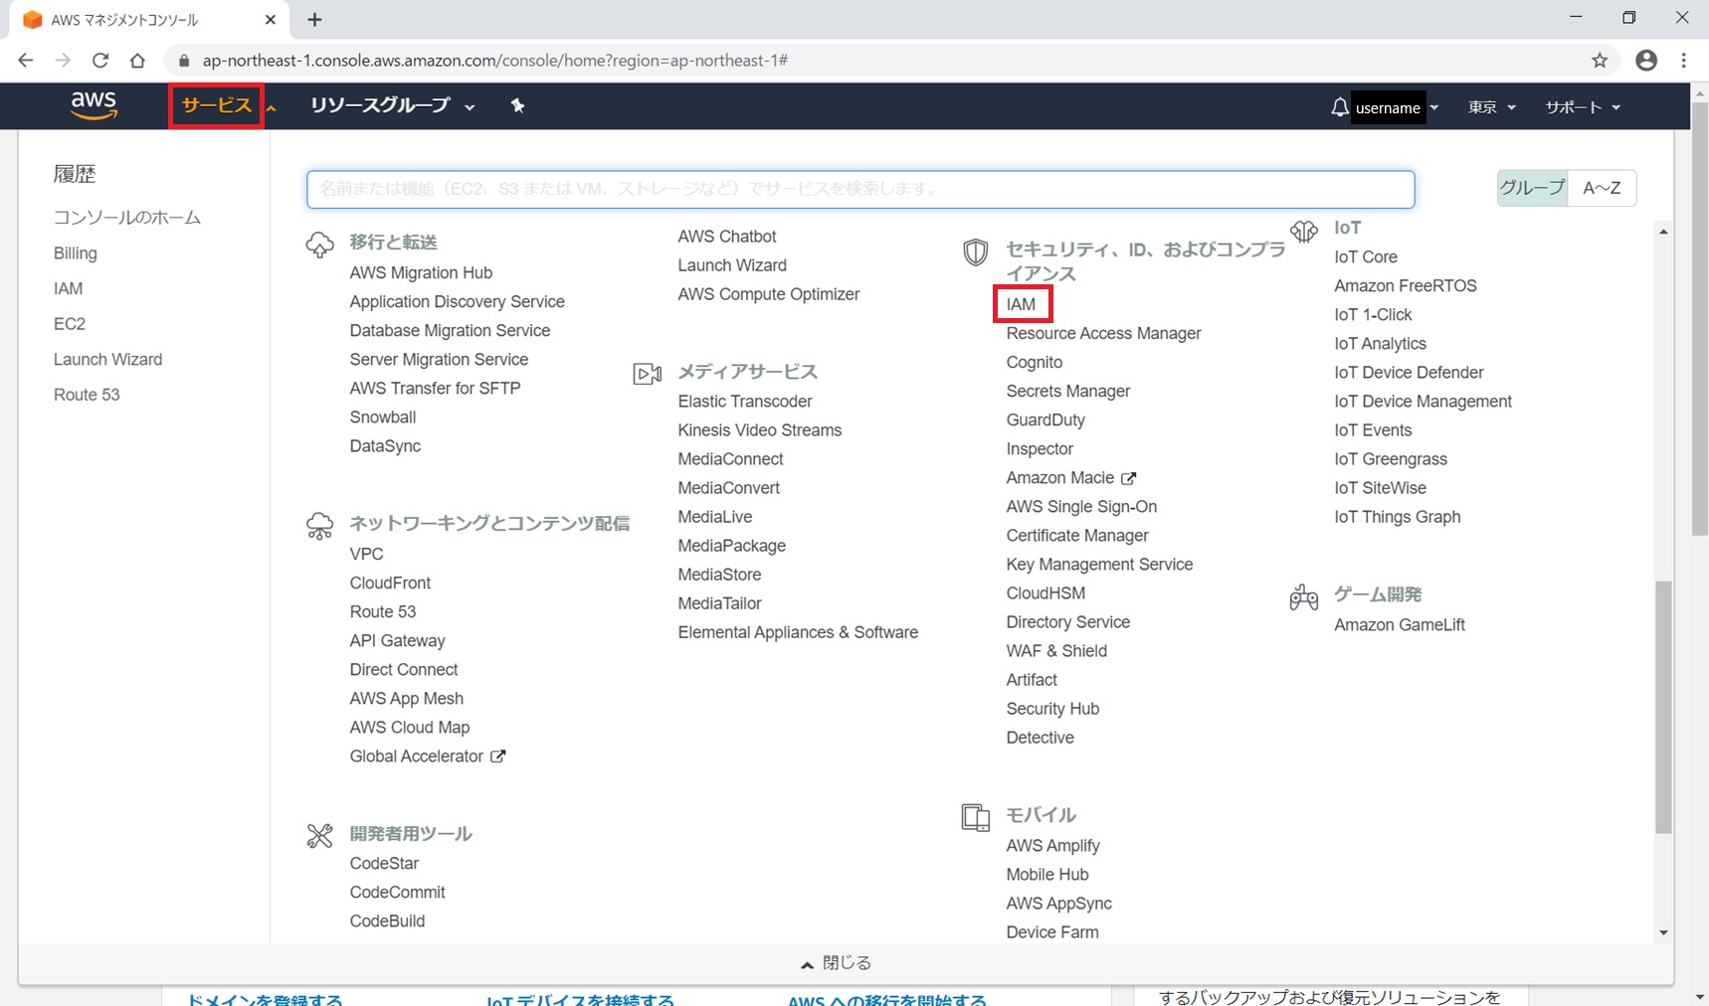This screenshot has width=1709, height=1006.
Task: Click the AWS logo home icon
Action: click(x=94, y=105)
